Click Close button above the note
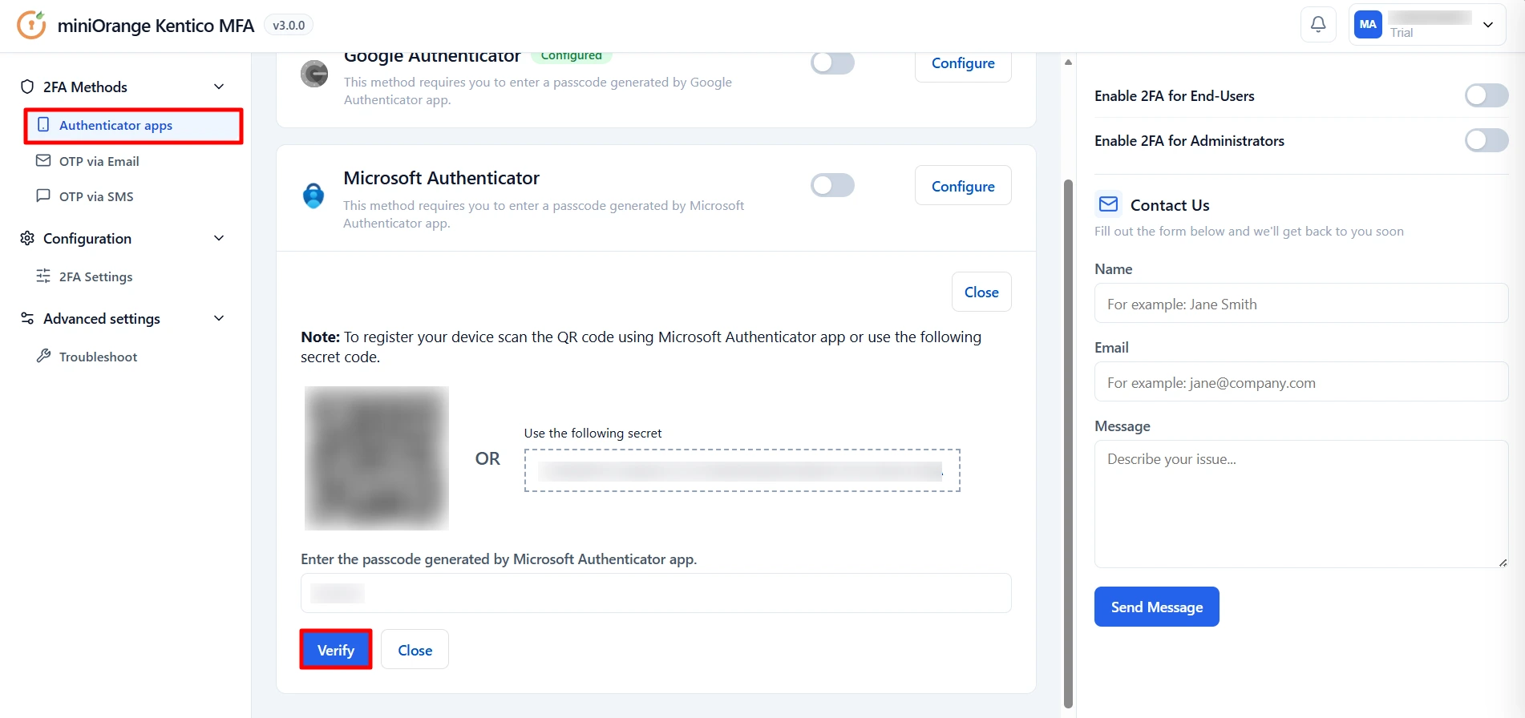1525x718 pixels. click(x=981, y=292)
